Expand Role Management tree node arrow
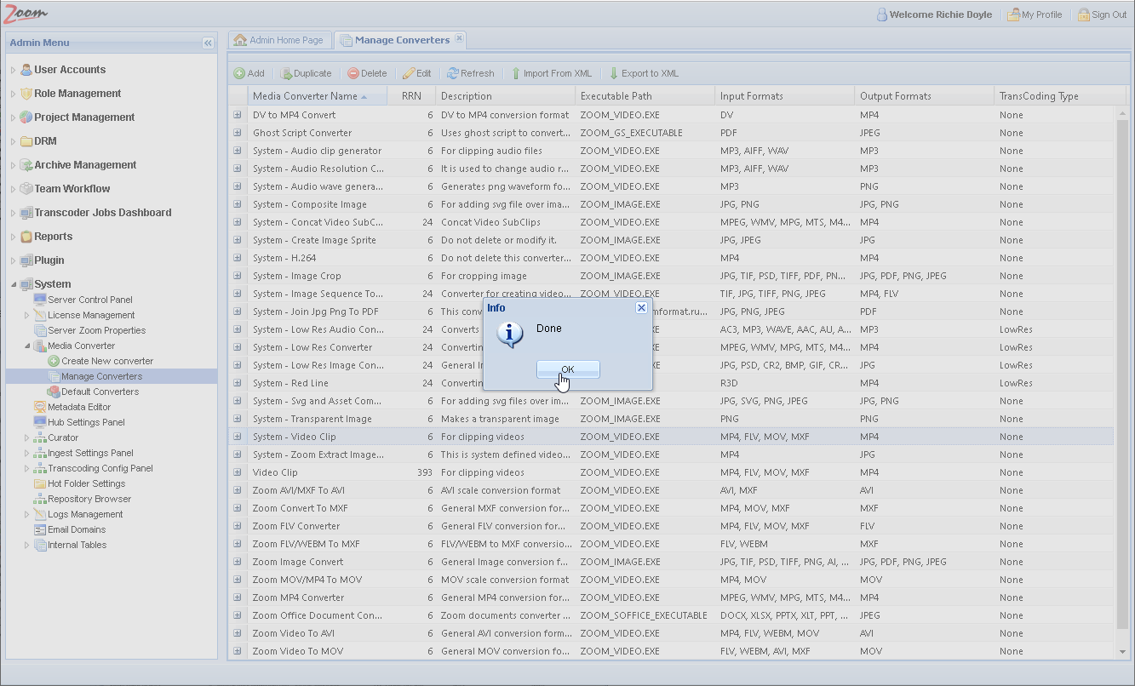The image size is (1135, 686). pyautogui.click(x=13, y=94)
